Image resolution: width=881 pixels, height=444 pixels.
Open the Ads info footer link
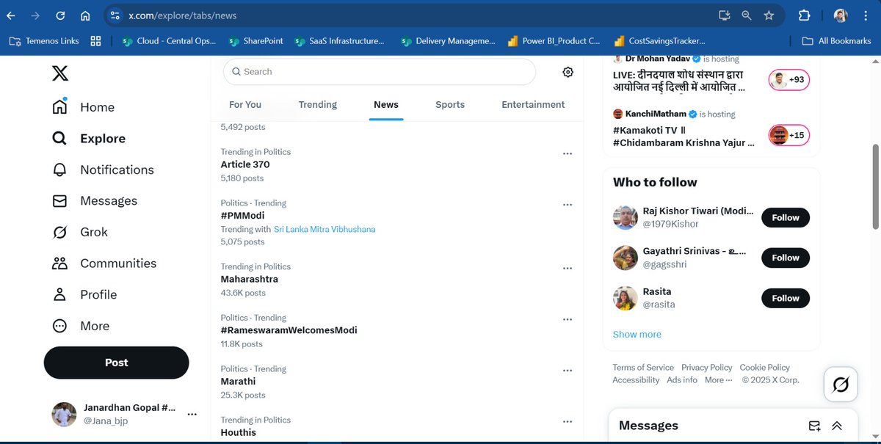point(682,380)
